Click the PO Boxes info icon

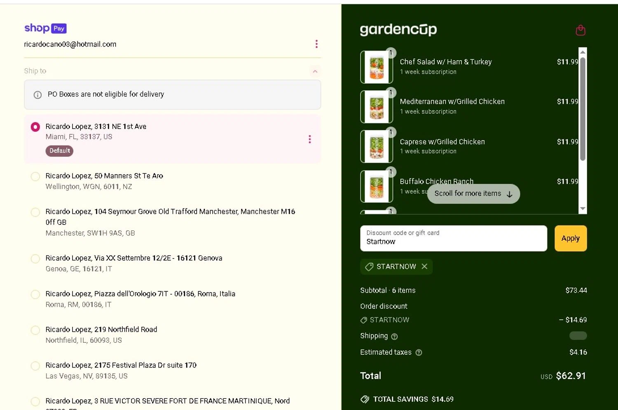pos(37,95)
